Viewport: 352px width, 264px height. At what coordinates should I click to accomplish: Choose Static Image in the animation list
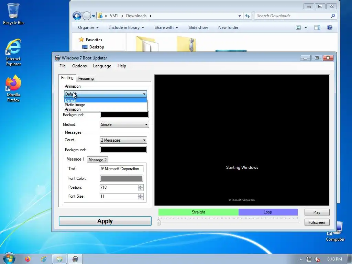pos(106,105)
